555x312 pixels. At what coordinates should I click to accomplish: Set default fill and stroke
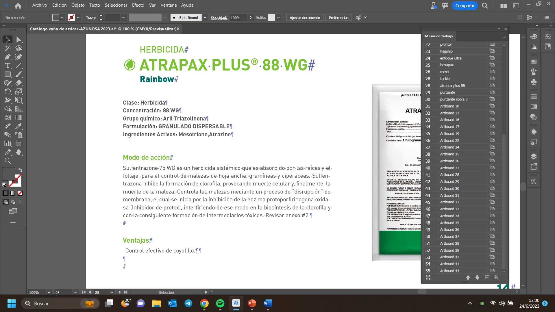(5, 185)
